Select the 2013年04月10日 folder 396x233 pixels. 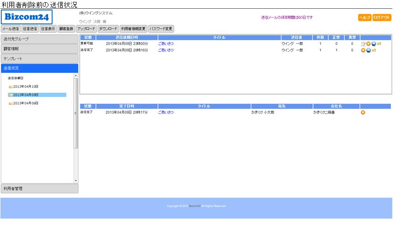click(x=25, y=87)
